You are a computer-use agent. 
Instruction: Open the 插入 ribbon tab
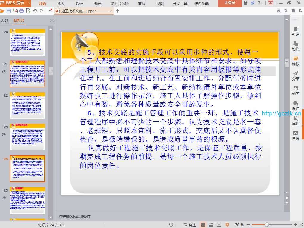point(61,4)
